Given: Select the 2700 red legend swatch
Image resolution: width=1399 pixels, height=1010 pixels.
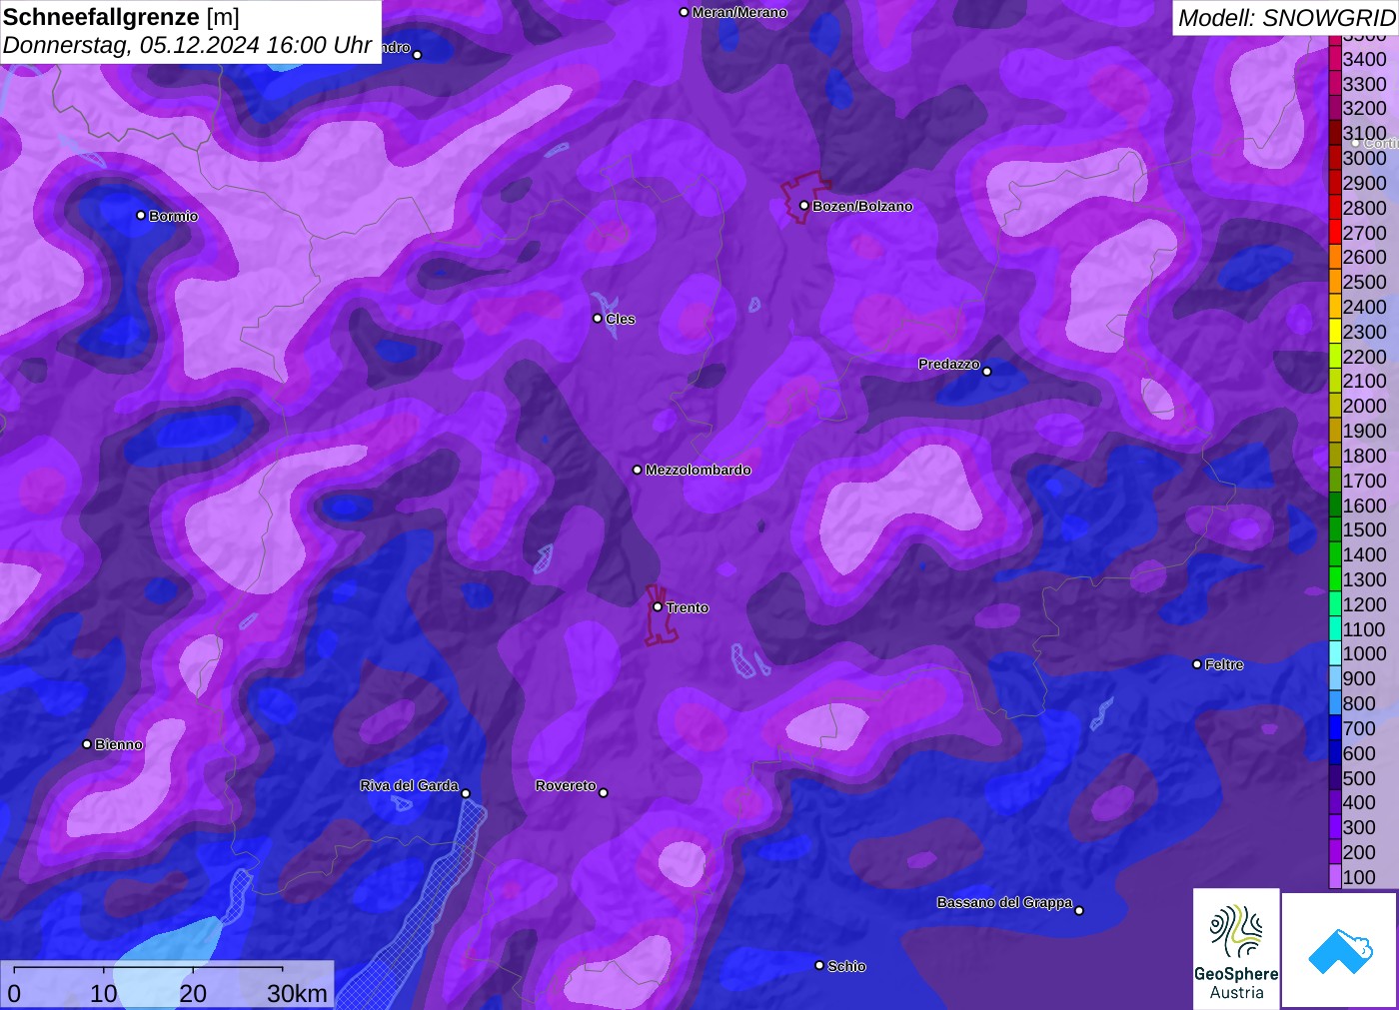Looking at the screenshot, I should click(1335, 233).
